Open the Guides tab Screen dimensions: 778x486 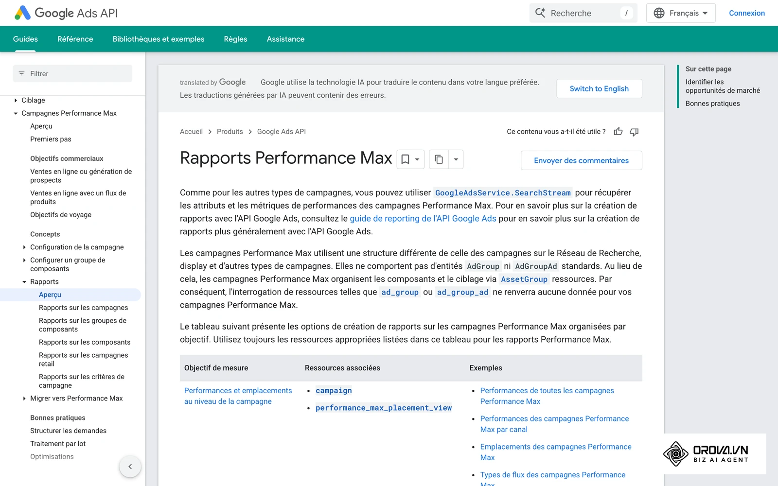[x=25, y=39]
